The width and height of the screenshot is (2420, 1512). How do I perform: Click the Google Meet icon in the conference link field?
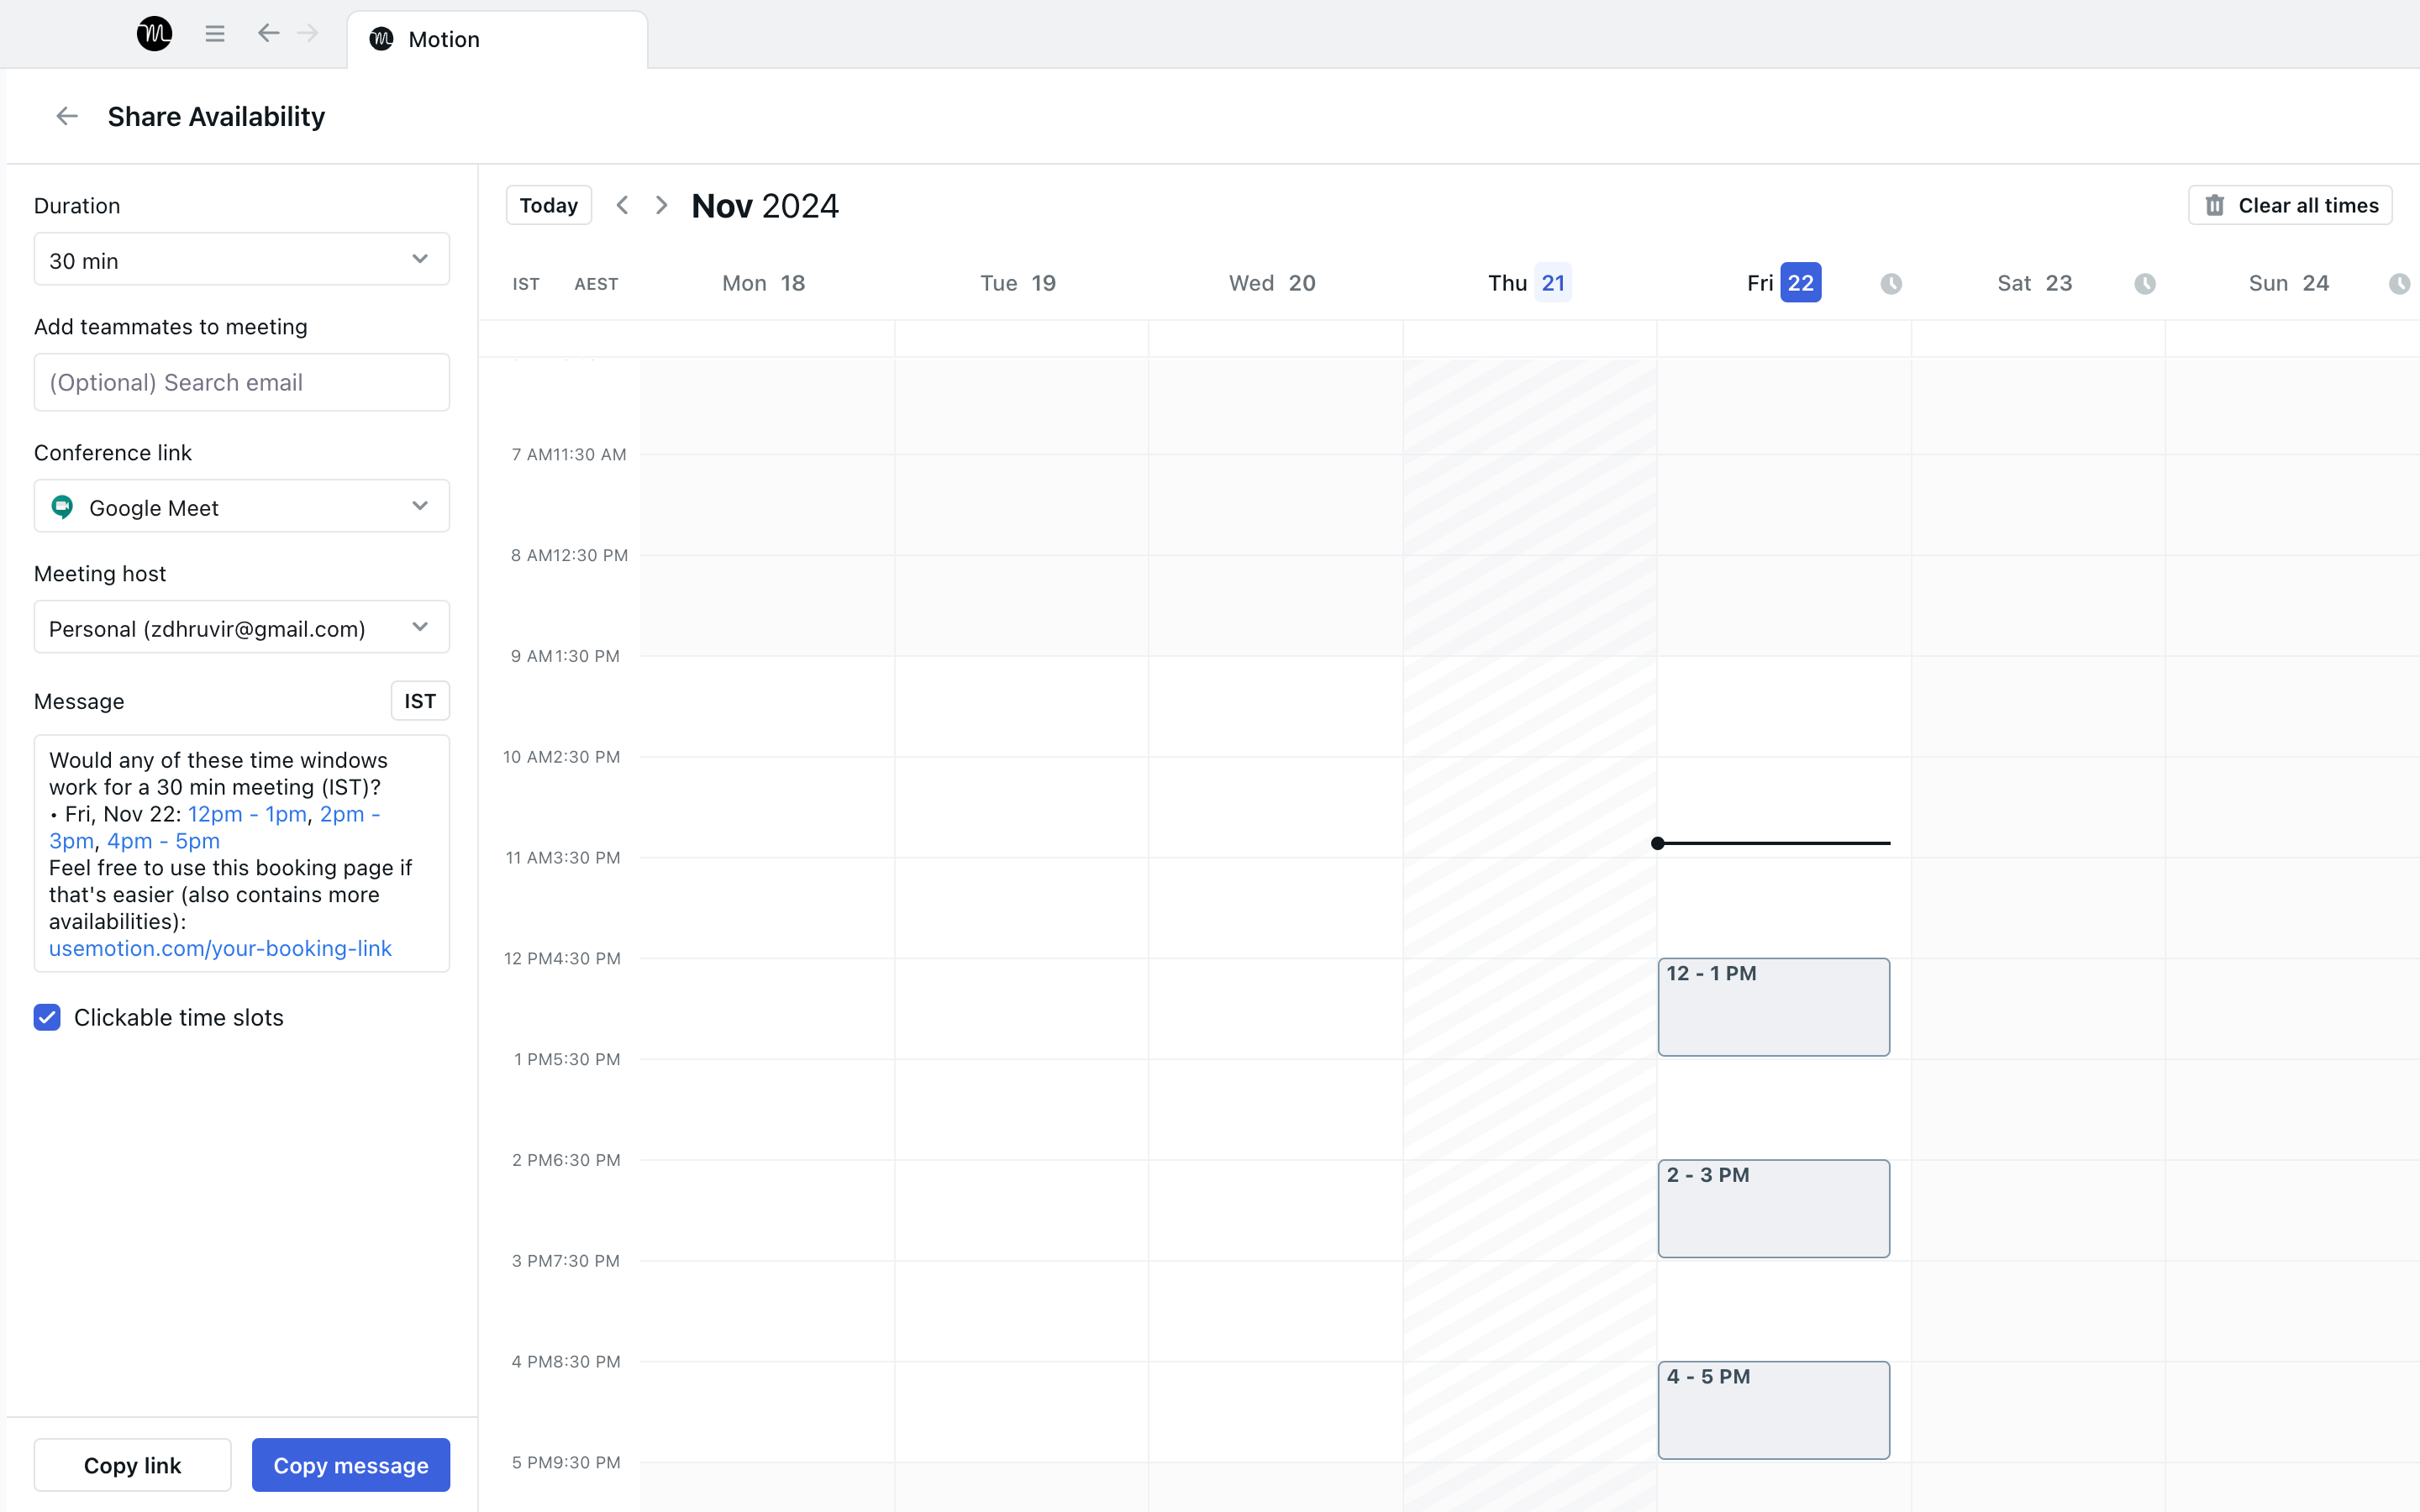(x=63, y=508)
